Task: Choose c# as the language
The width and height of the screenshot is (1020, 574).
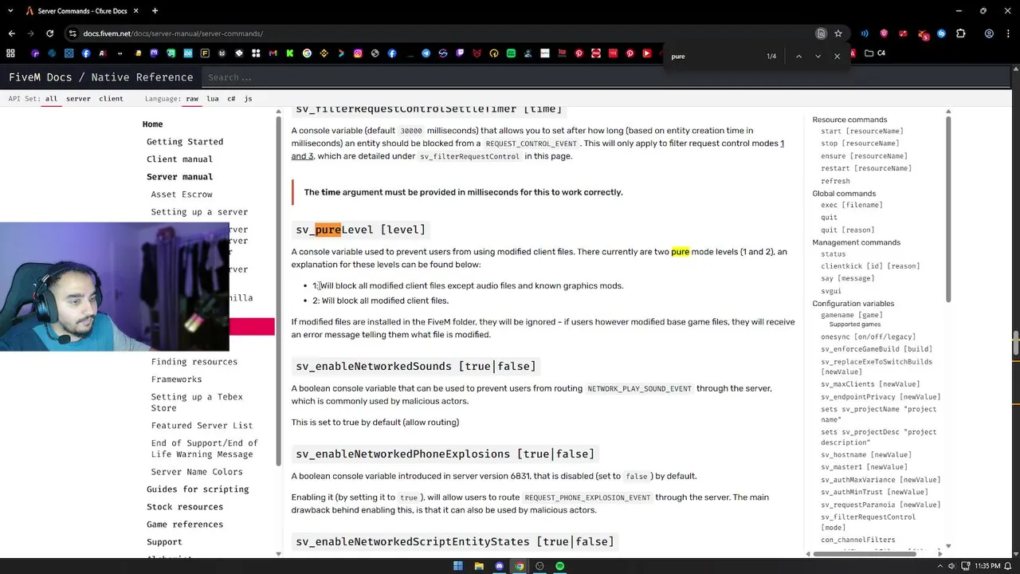Action: (x=231, y=99)
